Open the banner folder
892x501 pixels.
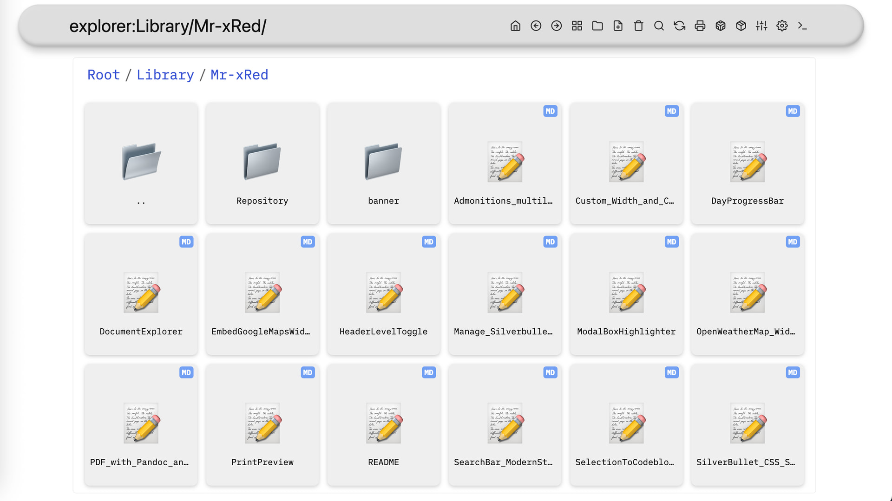[383, 163]
